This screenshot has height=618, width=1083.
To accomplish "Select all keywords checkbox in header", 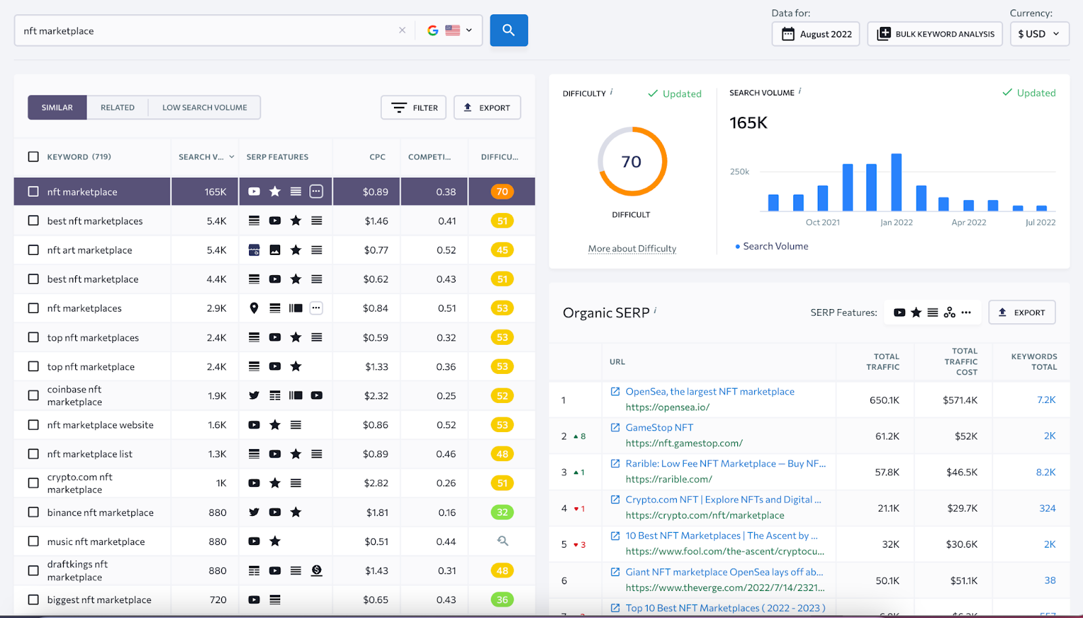I will pyautogui.click(x=33, y=157).
